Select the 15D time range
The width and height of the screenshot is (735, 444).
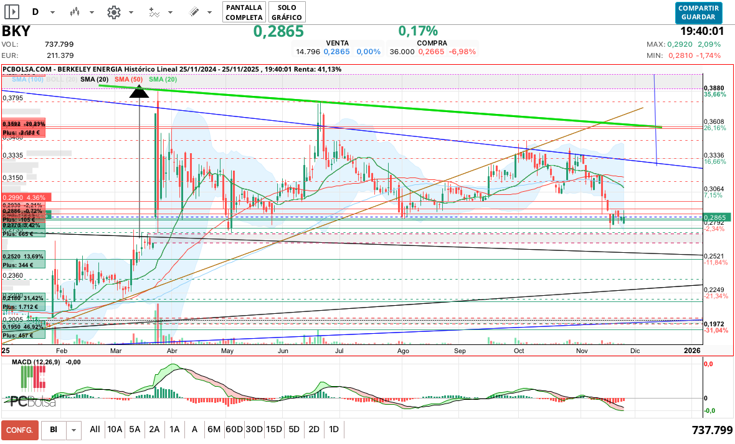click(x=273, y=429)
